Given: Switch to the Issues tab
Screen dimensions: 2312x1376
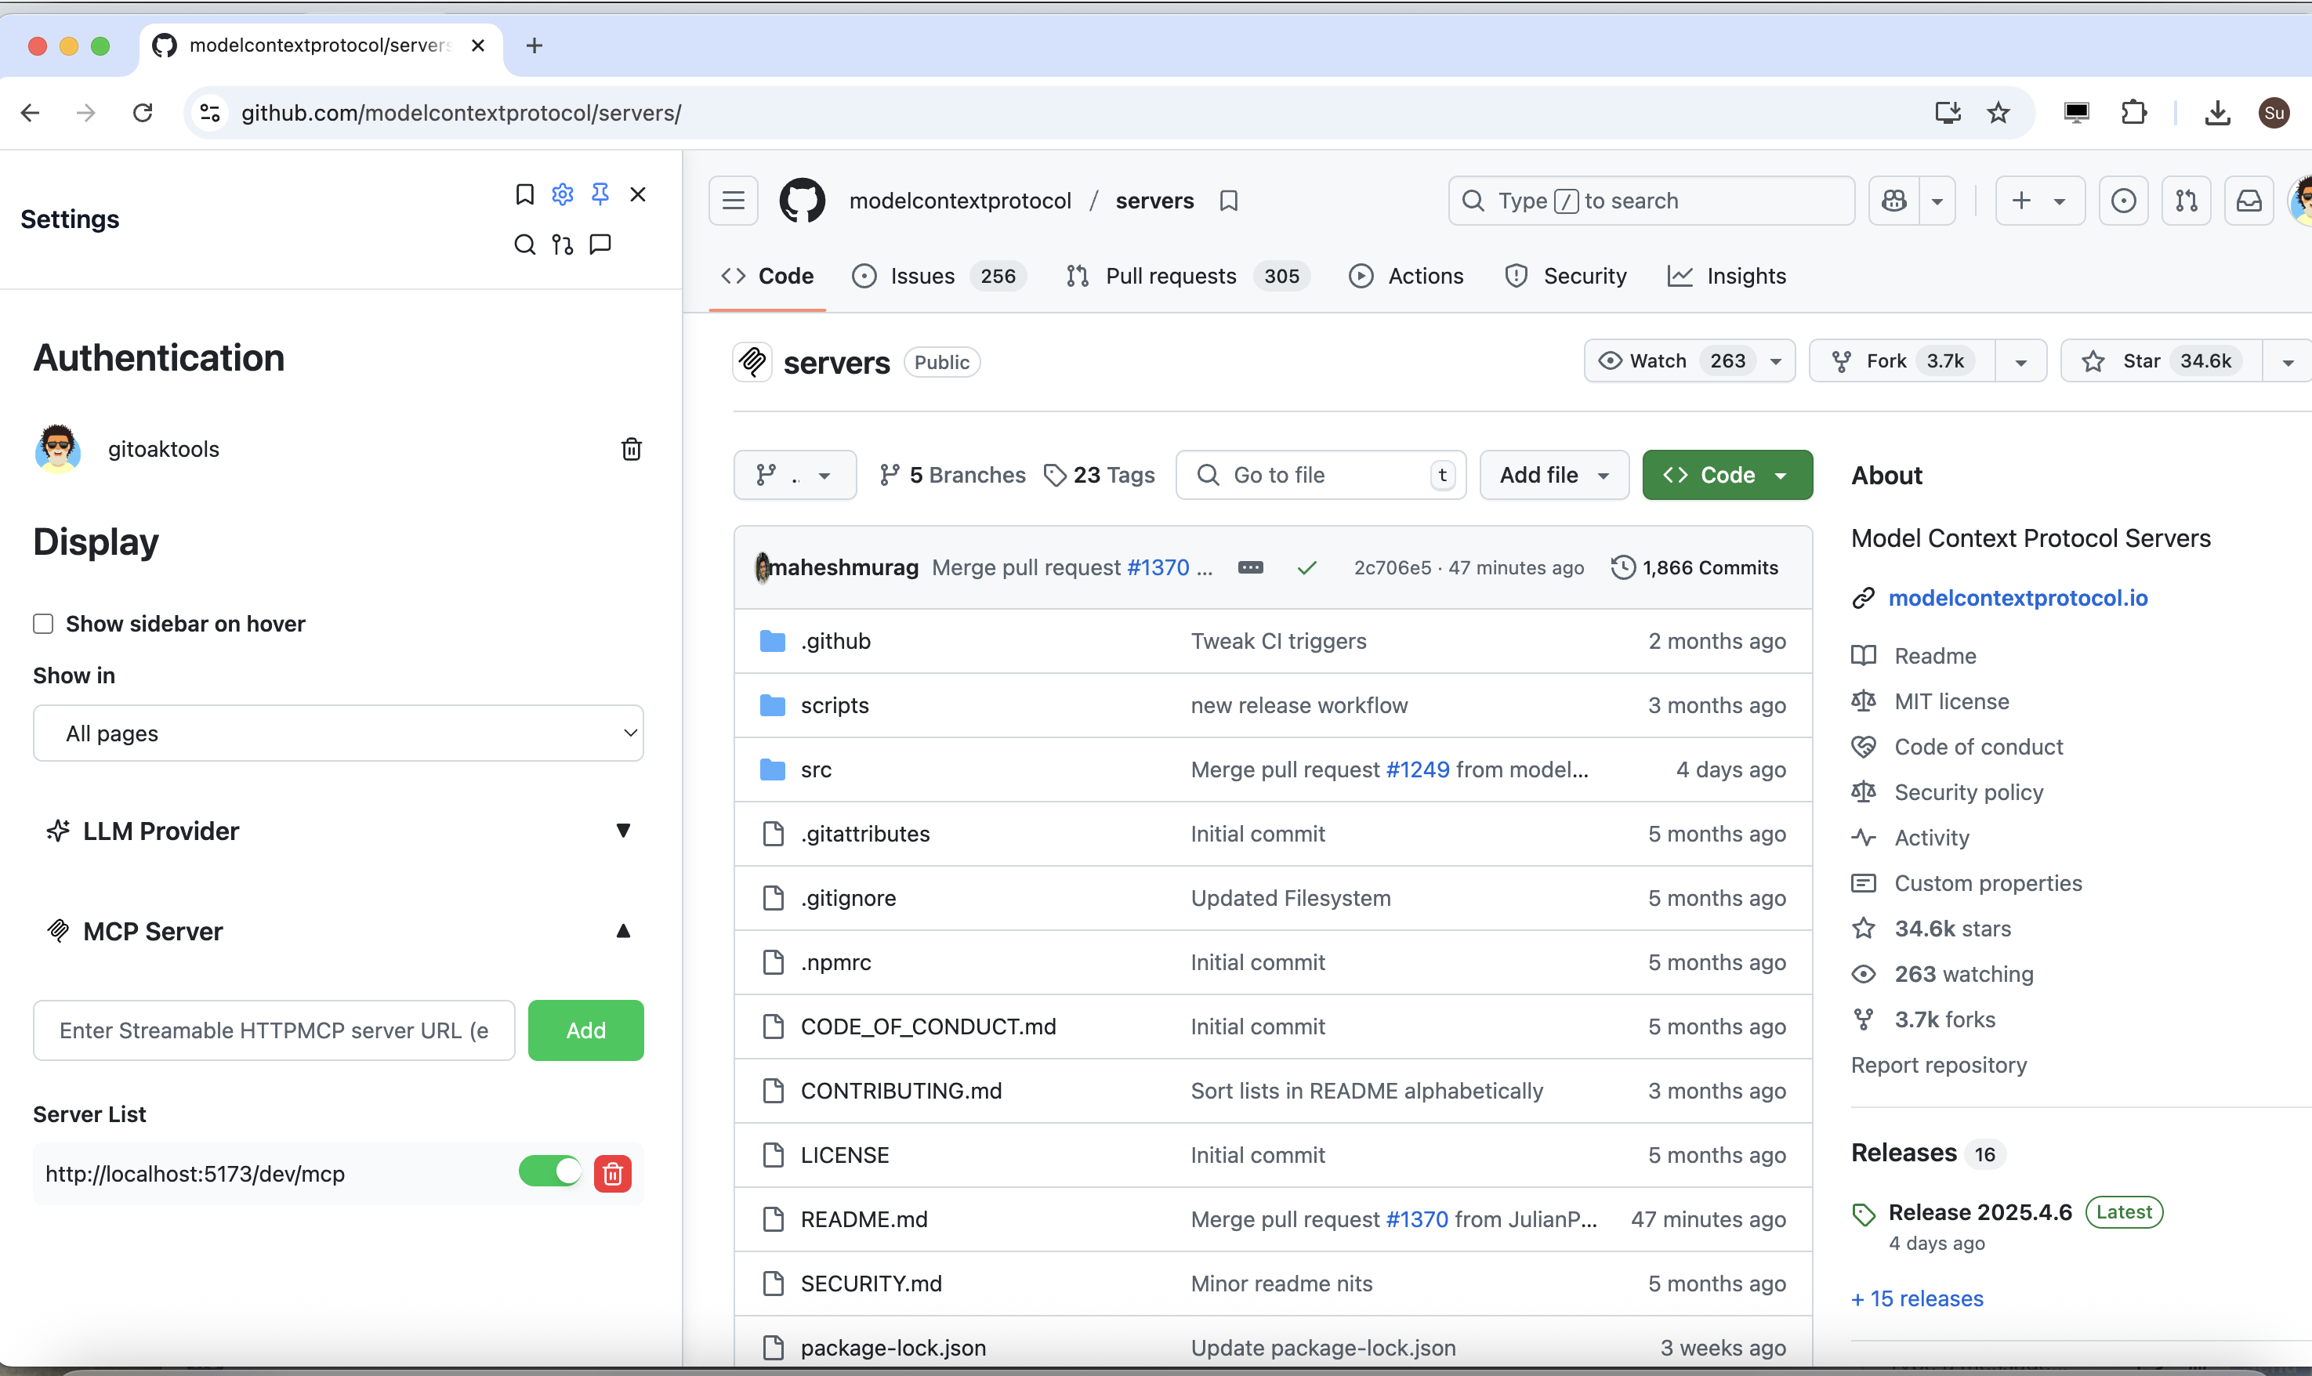Looking at the screenshot, I should pos(921,277).
